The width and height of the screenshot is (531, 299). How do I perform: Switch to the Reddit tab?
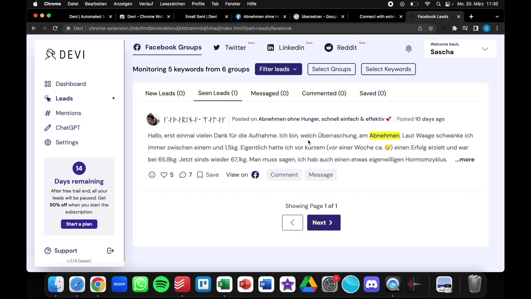click(x=340, y=48)
